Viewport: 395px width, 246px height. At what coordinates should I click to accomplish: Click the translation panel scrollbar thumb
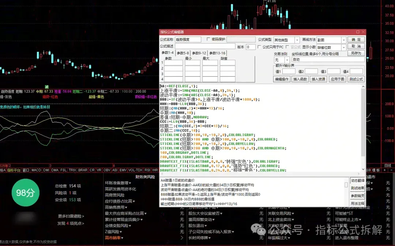pyautogui.click(x=346, y=185)
